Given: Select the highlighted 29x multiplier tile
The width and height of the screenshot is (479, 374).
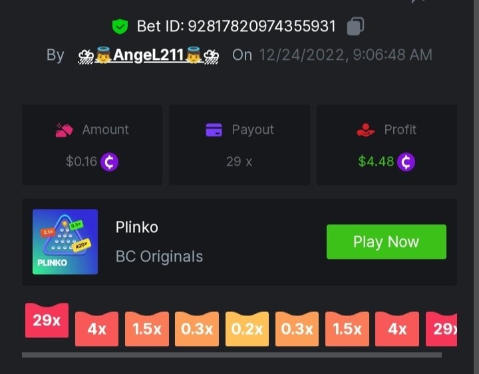Looking at the screenshot, I should coord(47,320).
